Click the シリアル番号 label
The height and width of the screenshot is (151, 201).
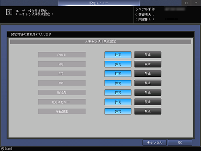click(x=145, y=9)
